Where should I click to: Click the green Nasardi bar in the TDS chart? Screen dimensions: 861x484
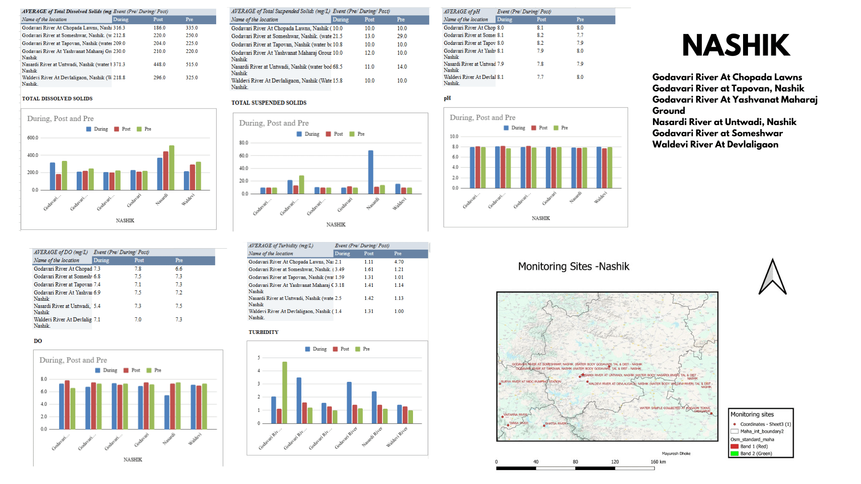point(172,168)
